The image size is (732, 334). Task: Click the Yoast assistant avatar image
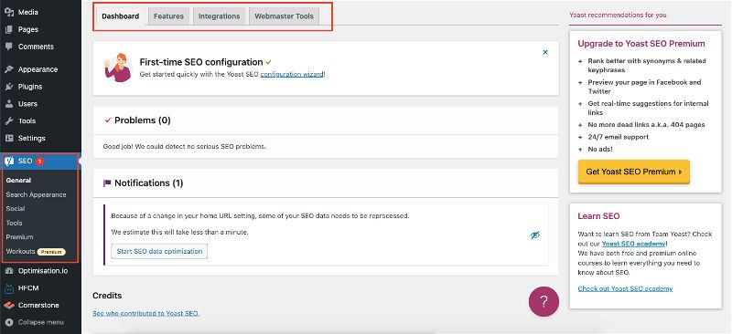pos(118,68)
